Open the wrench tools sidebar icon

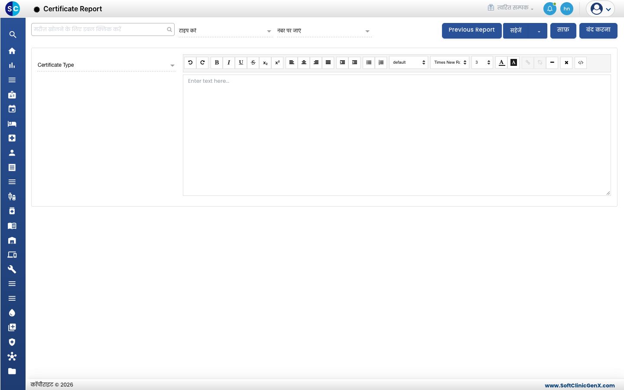click(12, 269)
